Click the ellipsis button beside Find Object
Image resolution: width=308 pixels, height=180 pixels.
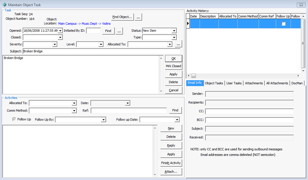pyautogui.click(x=138, y=17)
